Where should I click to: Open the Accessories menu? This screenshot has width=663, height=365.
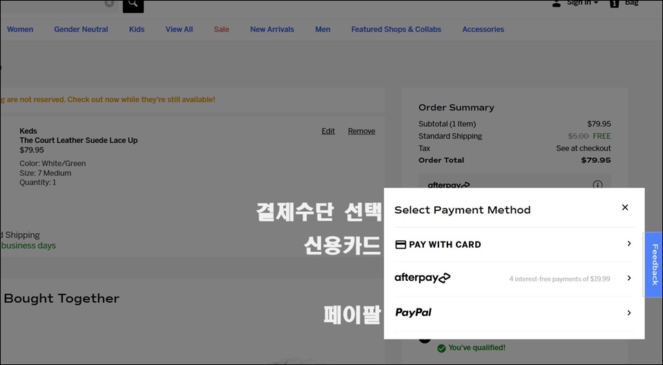(x=483, y=30)
